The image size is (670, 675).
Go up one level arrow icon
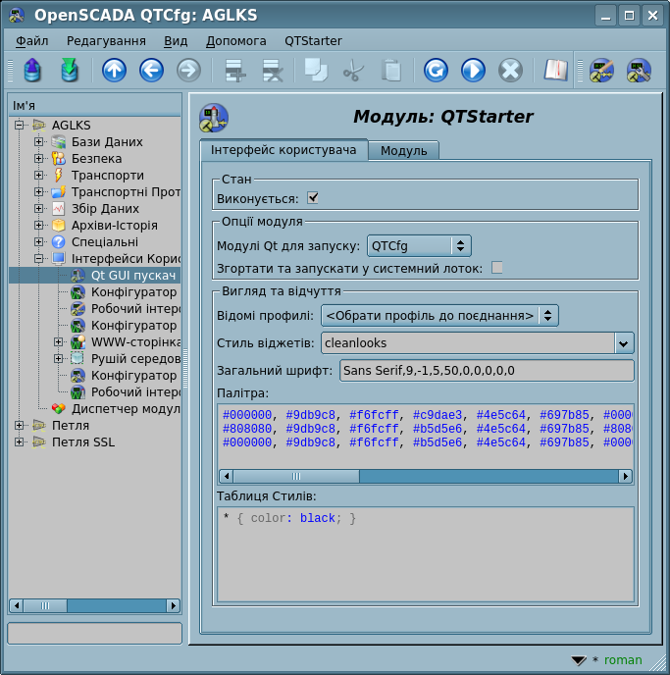pyautogui.click(x=114, y=71)
